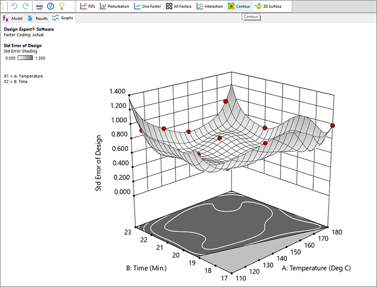Print the current graph
Screen dimensions: 377x287
click(40, 6)
